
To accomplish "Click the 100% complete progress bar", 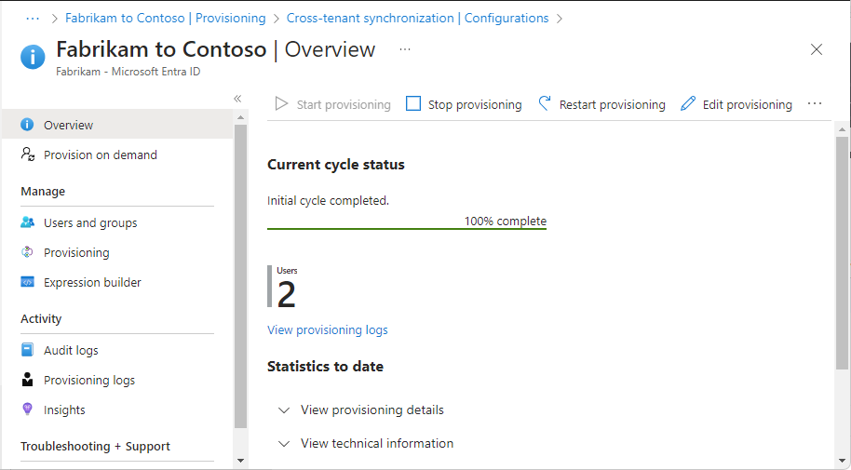I will pos(406,228).
